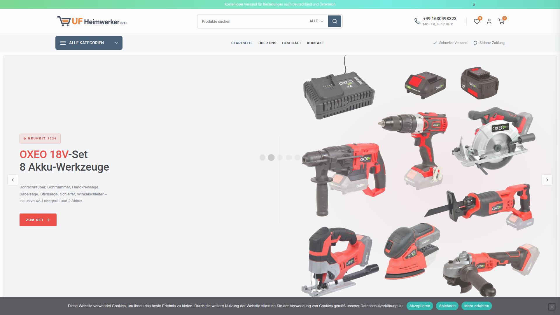
Task: Click the jigsaw product image
Action: [x=340, y=262]
